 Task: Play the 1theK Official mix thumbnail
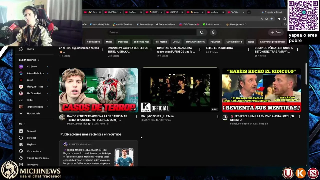tap(180, 90)
